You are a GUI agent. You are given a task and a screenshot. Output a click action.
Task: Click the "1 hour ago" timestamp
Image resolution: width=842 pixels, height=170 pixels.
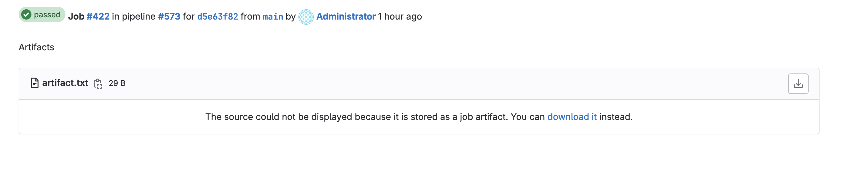tap(400, 16)
